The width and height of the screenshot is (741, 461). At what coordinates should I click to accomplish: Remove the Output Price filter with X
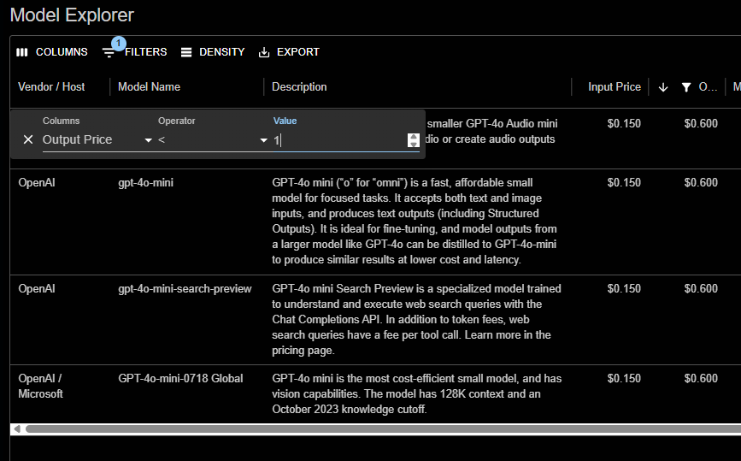28,139
